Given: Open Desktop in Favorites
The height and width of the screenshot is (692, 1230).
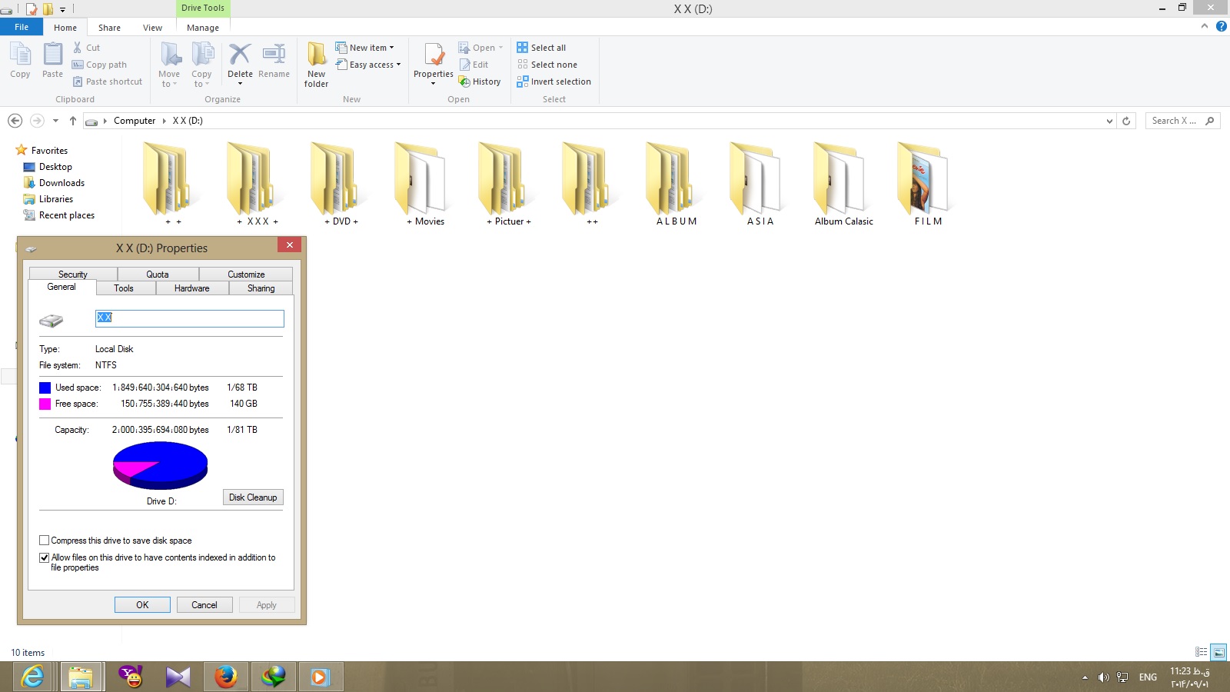Looking at the screenshot, I should point(55,167).
